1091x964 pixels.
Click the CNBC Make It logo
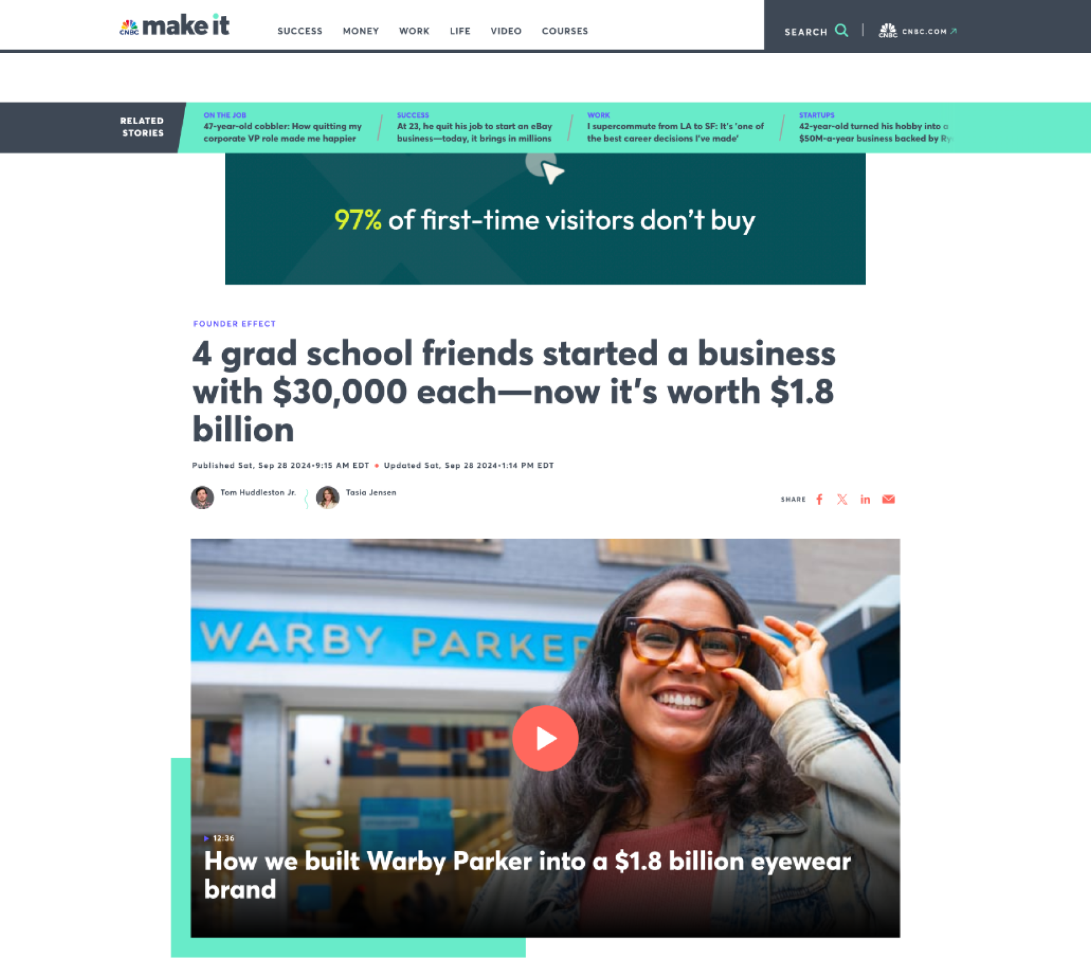(174, 25)
